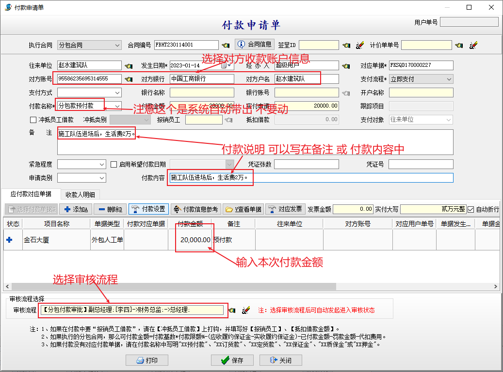Image resolution: width=503 pixels, height=372 pixels.
Task: Open the 合同信息 info button
Action: [255, 45]
